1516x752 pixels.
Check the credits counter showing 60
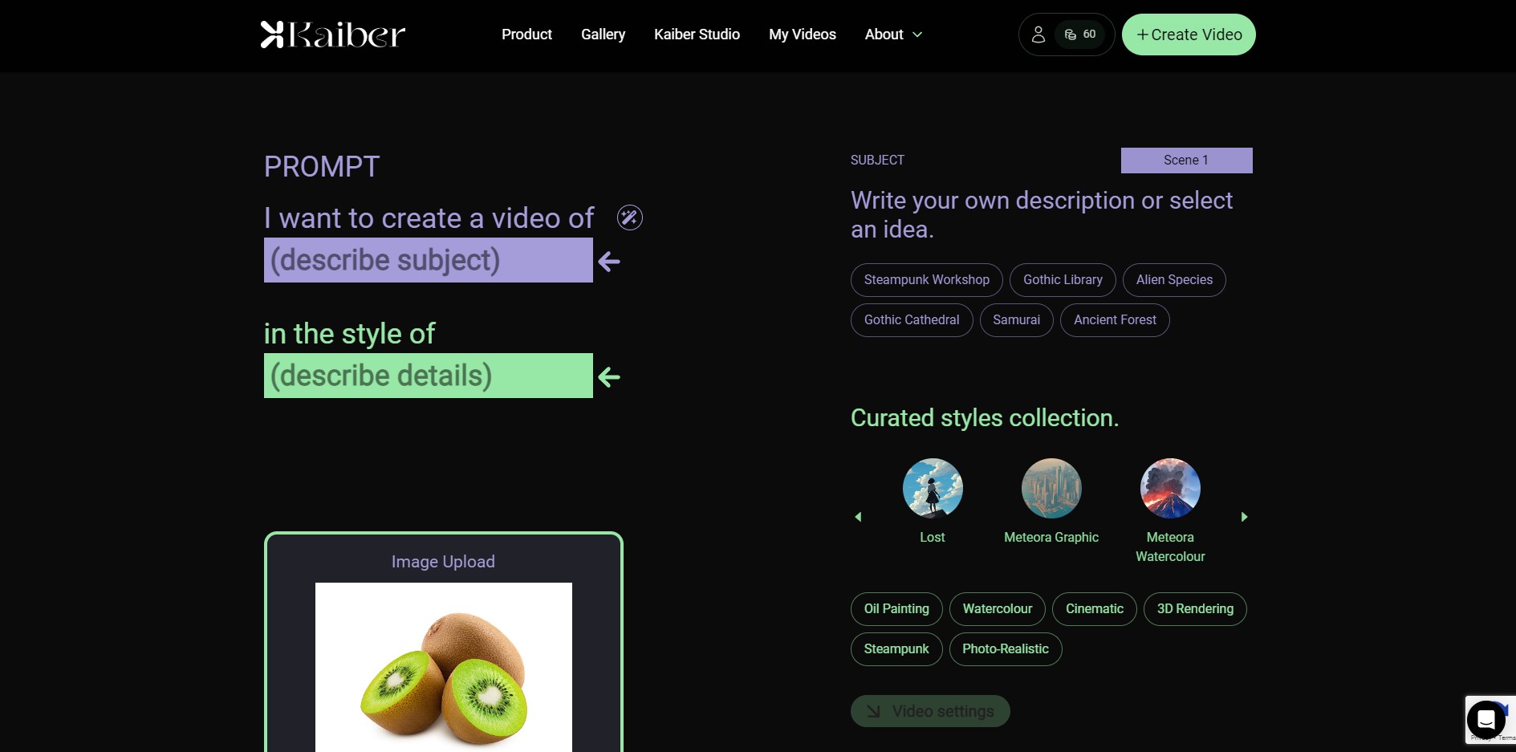[x=1080, y=35]
